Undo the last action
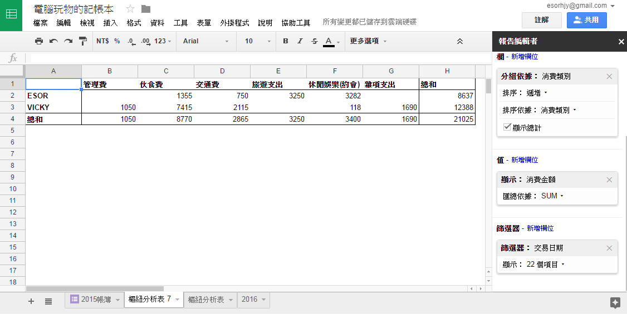The image size is (627, 314). [53, 41]
